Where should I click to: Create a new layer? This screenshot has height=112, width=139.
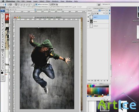104,80
